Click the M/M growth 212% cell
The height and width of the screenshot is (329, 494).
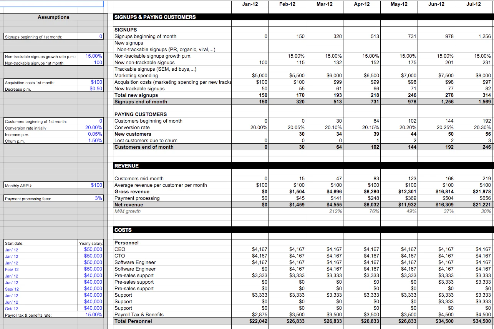pyautogui.click(x=325, y=211)
